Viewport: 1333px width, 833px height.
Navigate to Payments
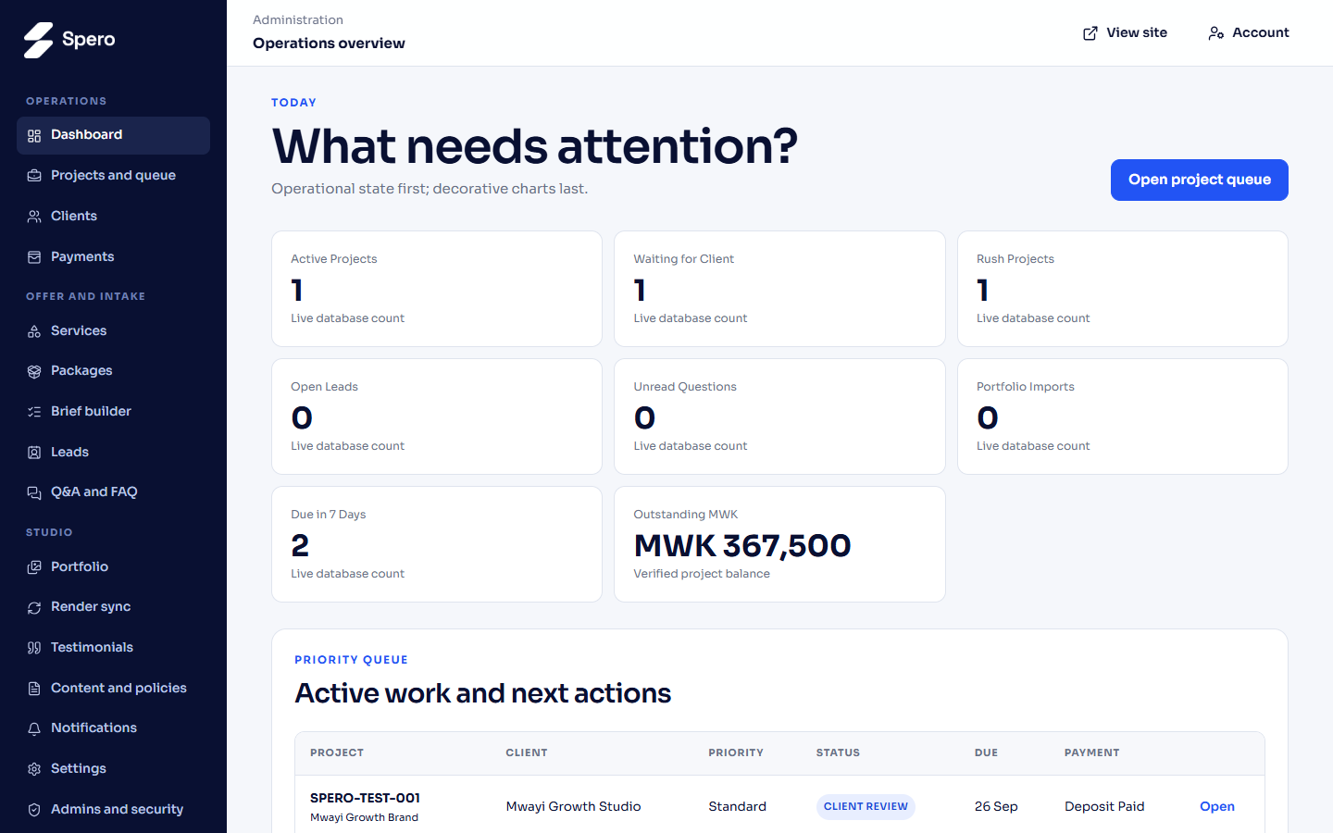coord(113,257)
